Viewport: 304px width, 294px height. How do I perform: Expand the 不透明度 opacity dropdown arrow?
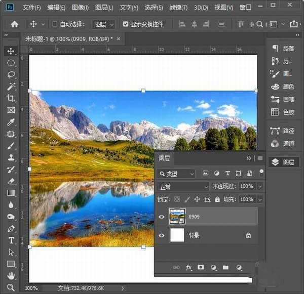click(260, 187)
